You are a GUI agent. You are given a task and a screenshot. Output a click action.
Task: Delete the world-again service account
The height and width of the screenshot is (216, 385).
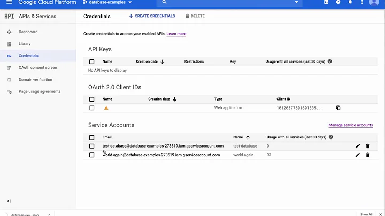[368, 155]
